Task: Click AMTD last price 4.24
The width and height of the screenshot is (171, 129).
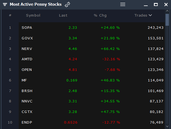Action: point(73,59)
